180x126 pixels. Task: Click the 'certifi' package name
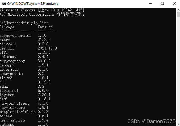click(7, 48)
